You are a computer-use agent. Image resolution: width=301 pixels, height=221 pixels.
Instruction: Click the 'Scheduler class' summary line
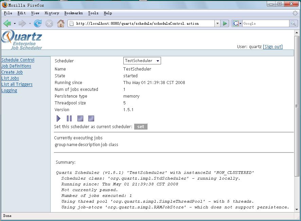151,178
